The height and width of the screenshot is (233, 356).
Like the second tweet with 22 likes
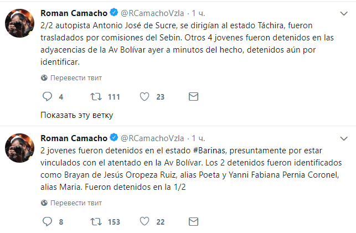(x=145, y=222)
